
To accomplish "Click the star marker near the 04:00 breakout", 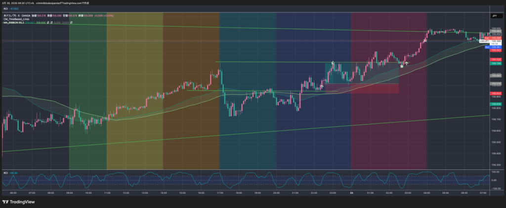I will (425, 41).
